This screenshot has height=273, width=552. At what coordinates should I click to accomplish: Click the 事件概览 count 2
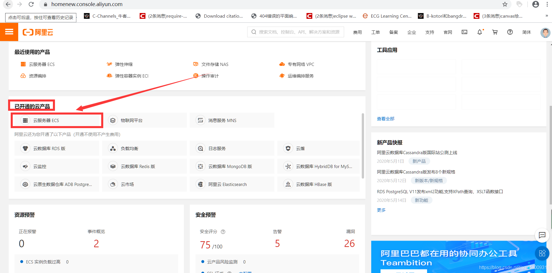pyautogui.click(x=96, y=244)
